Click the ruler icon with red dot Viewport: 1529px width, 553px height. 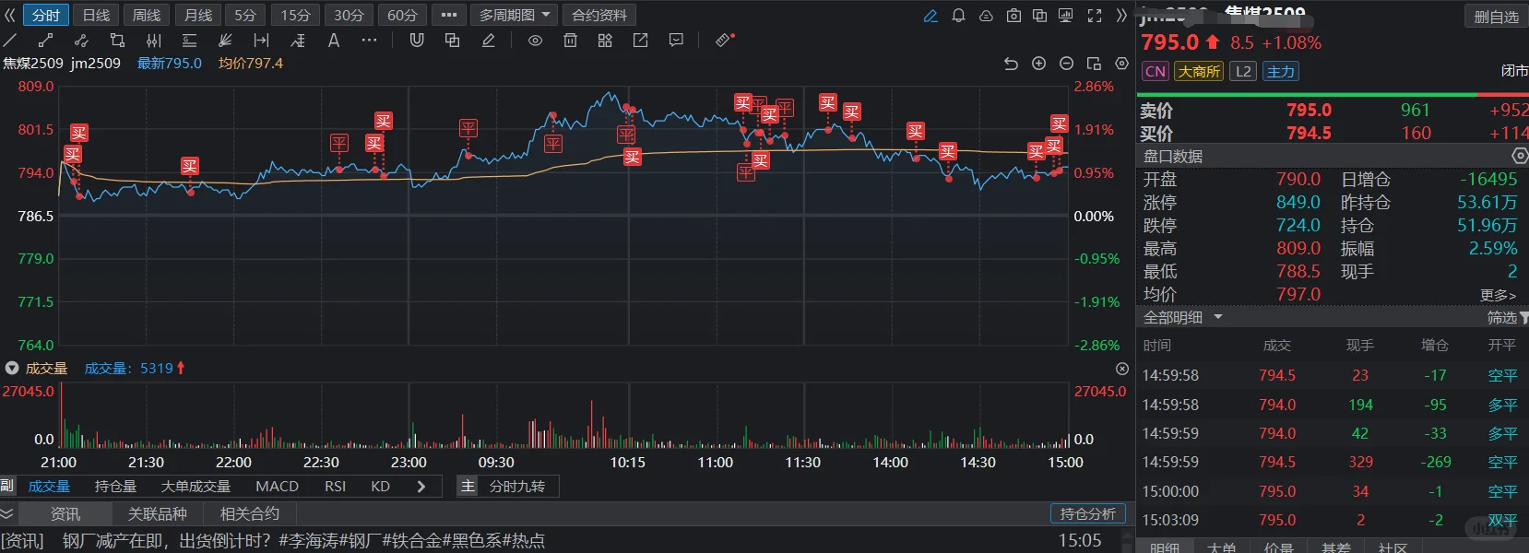click(x=725, y=40)
